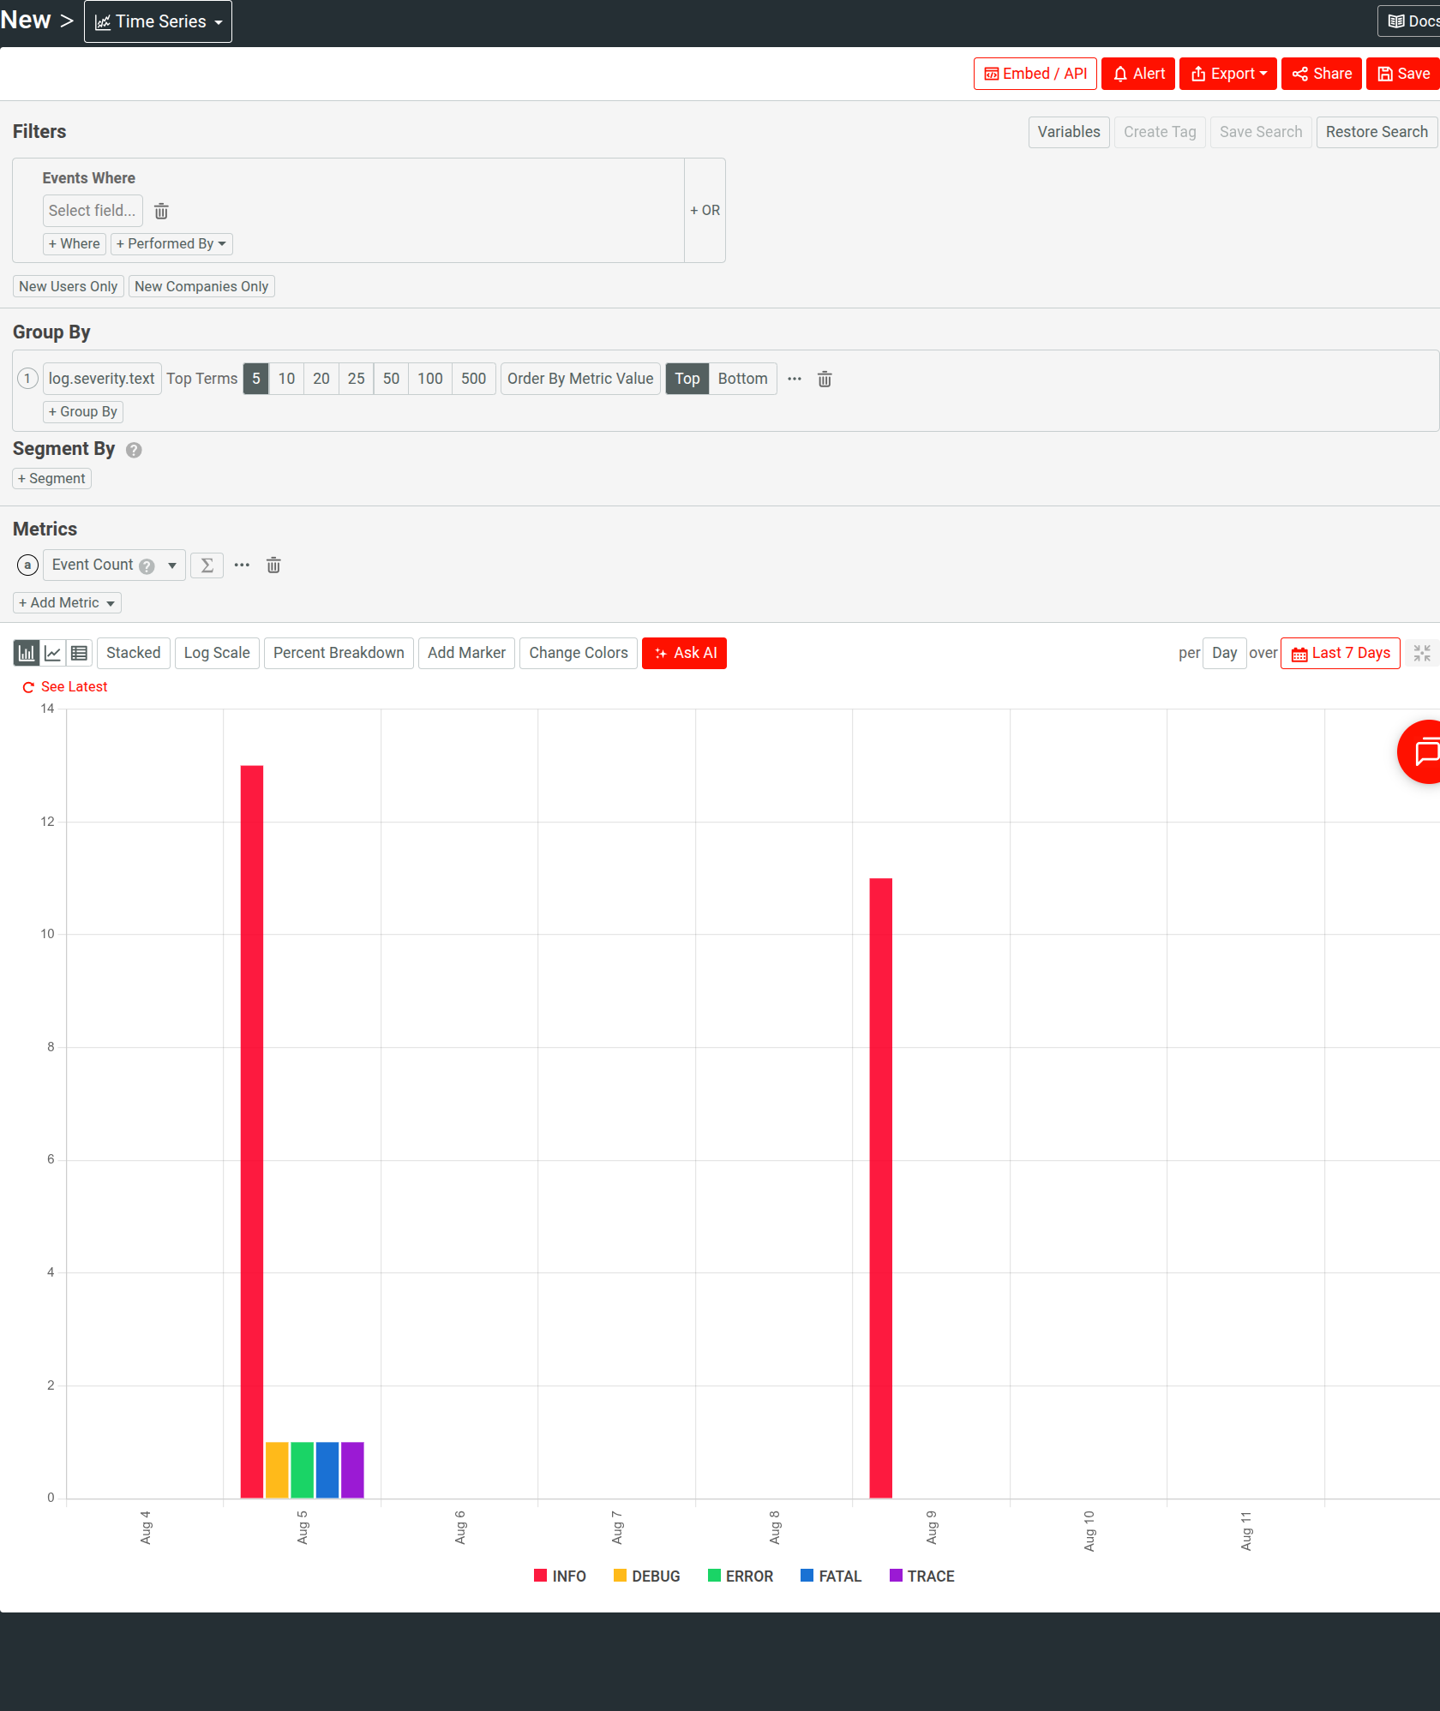Open the Add Metric dropdown
Viewport: 1440px width, 1711px height.
66,602
